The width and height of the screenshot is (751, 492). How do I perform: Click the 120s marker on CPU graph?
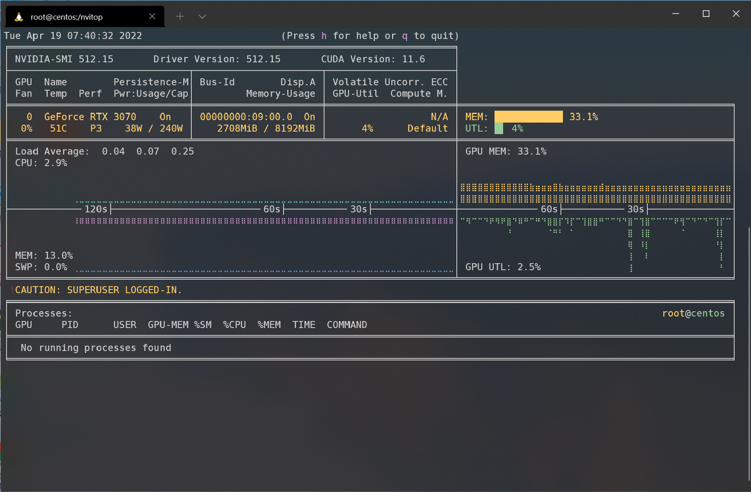(x=96, y=209)
